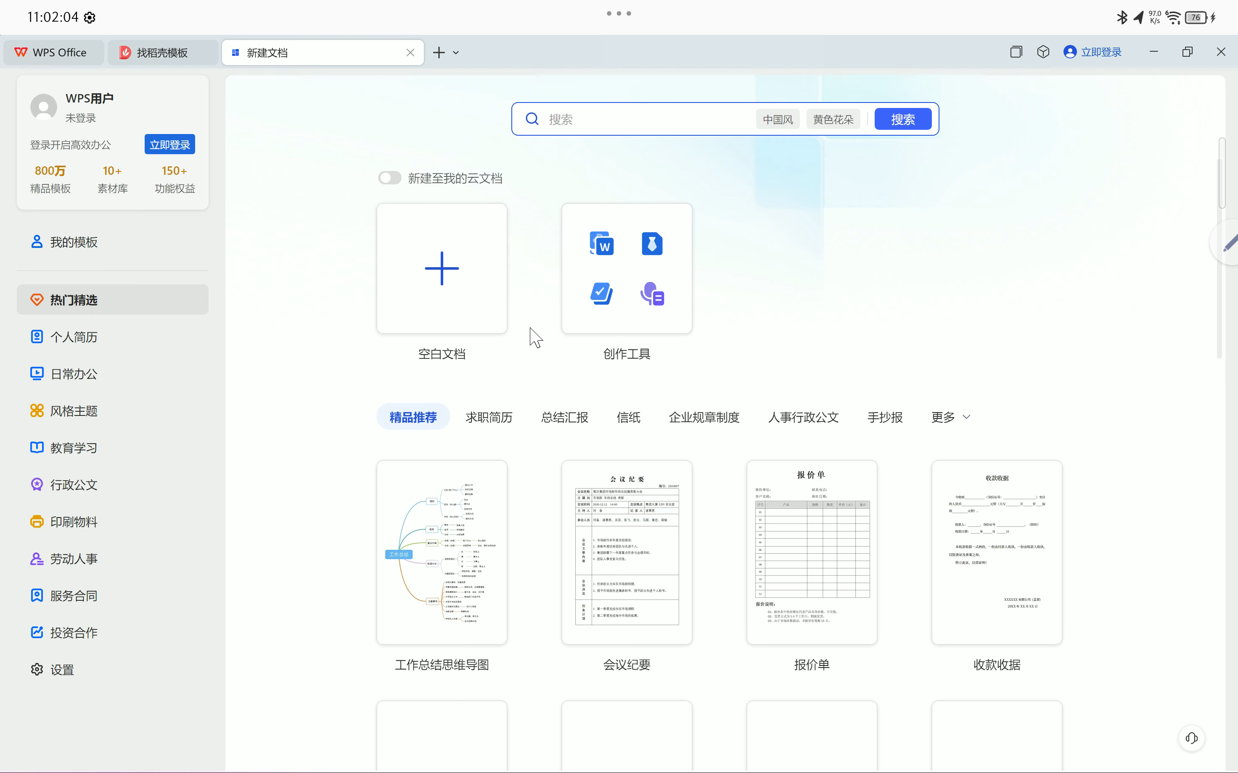1238x773 pixels.
Task: Switch to the 找稻壳模板 tab
Action: click(161, 52)
